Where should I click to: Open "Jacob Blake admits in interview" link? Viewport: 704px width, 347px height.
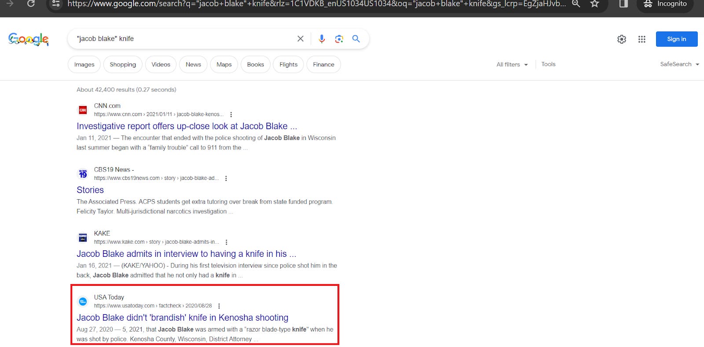pyautogui.click(x=186, y=254)
